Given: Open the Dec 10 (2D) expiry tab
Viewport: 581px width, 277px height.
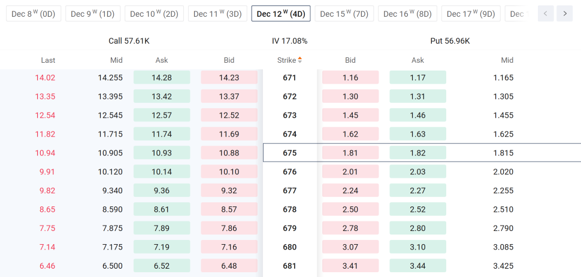Looking at the screenshot, I should click(x=154, y=14).
